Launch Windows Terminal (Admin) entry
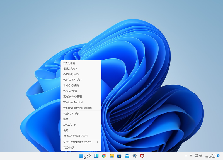Image resolution: width=223 pixels, height=160 pixels. (81, 108)
